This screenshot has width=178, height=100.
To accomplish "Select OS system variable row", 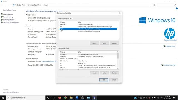I will (x=88, y=63).
